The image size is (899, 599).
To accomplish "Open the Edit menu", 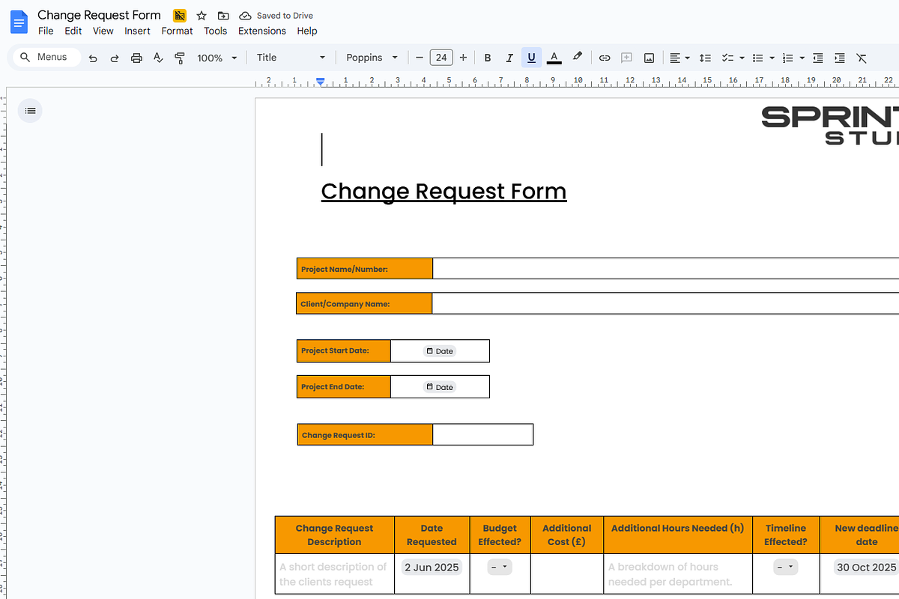I will [x=73, y=31].
